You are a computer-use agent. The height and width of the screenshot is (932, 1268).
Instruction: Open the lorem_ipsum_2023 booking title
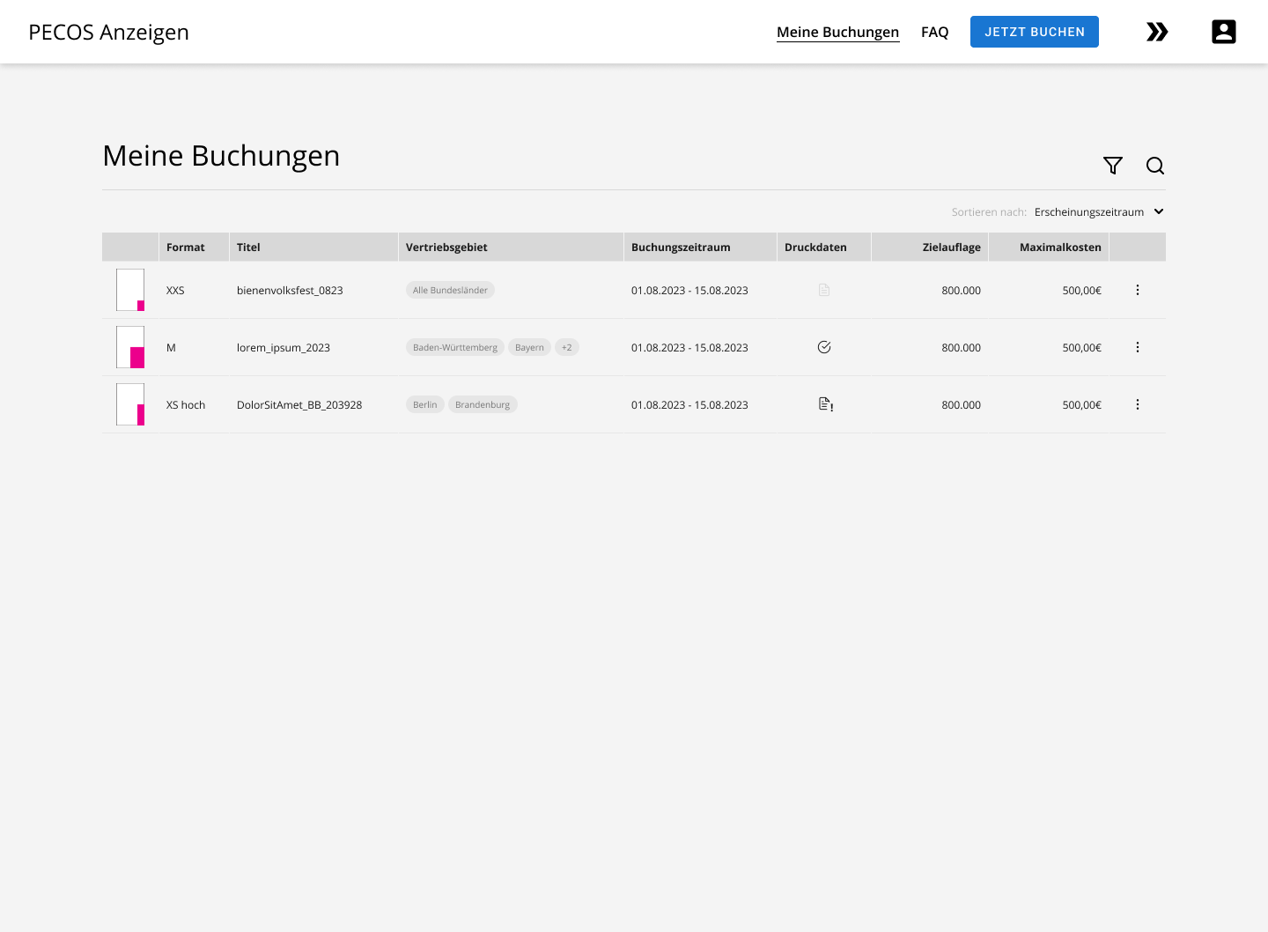(x=284, y=347)
